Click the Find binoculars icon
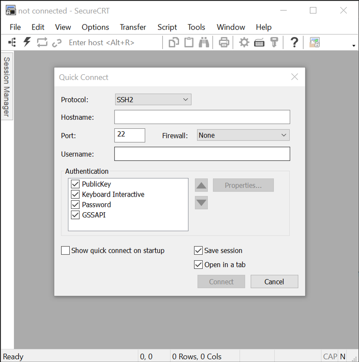 [204, 43]
